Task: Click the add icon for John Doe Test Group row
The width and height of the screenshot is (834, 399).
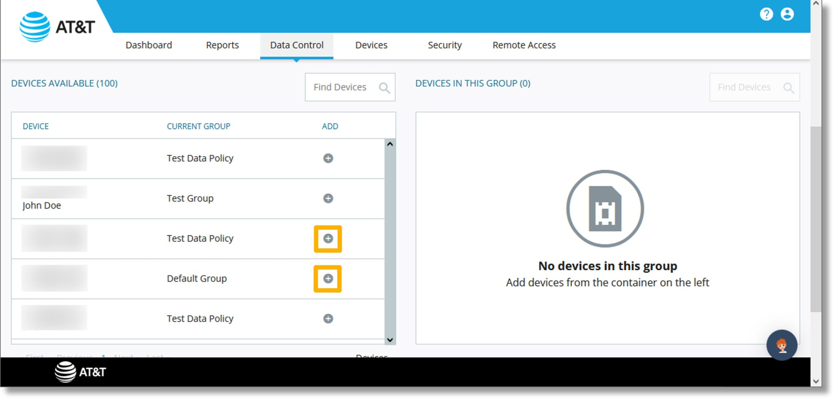Action: (329, 198)
